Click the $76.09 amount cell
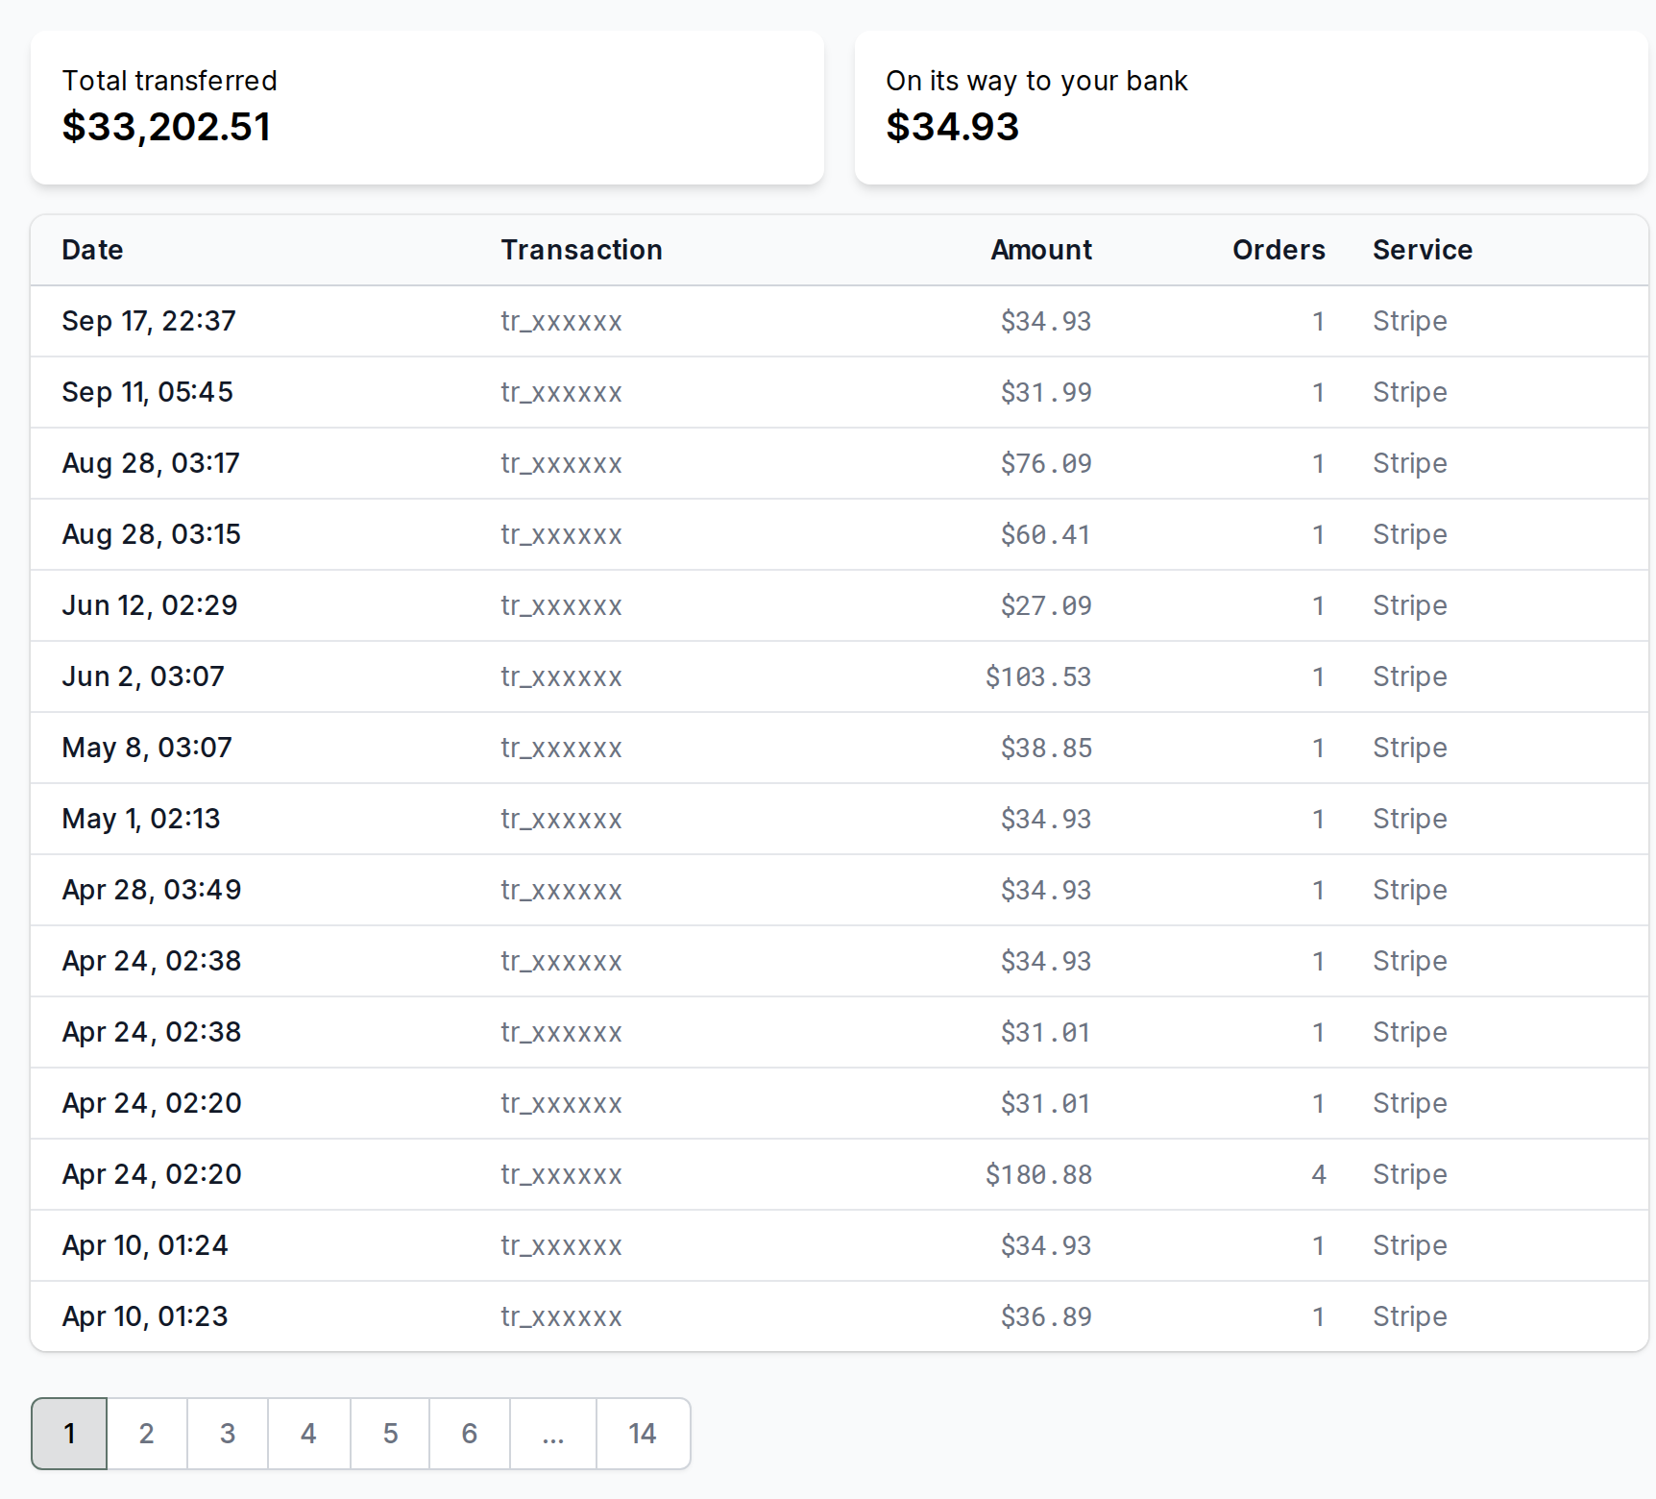 [1046, 463]
